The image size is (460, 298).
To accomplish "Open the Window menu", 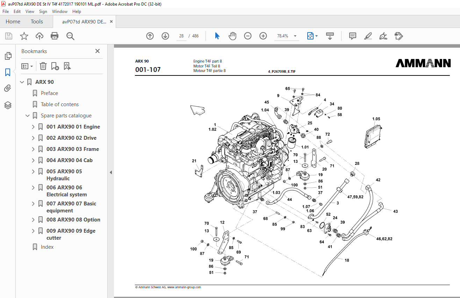I will (60, 12).
